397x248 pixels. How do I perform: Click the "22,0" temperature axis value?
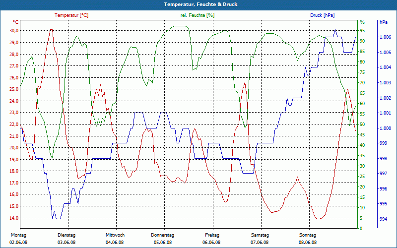pyautogui.click(x=14, y=124)
